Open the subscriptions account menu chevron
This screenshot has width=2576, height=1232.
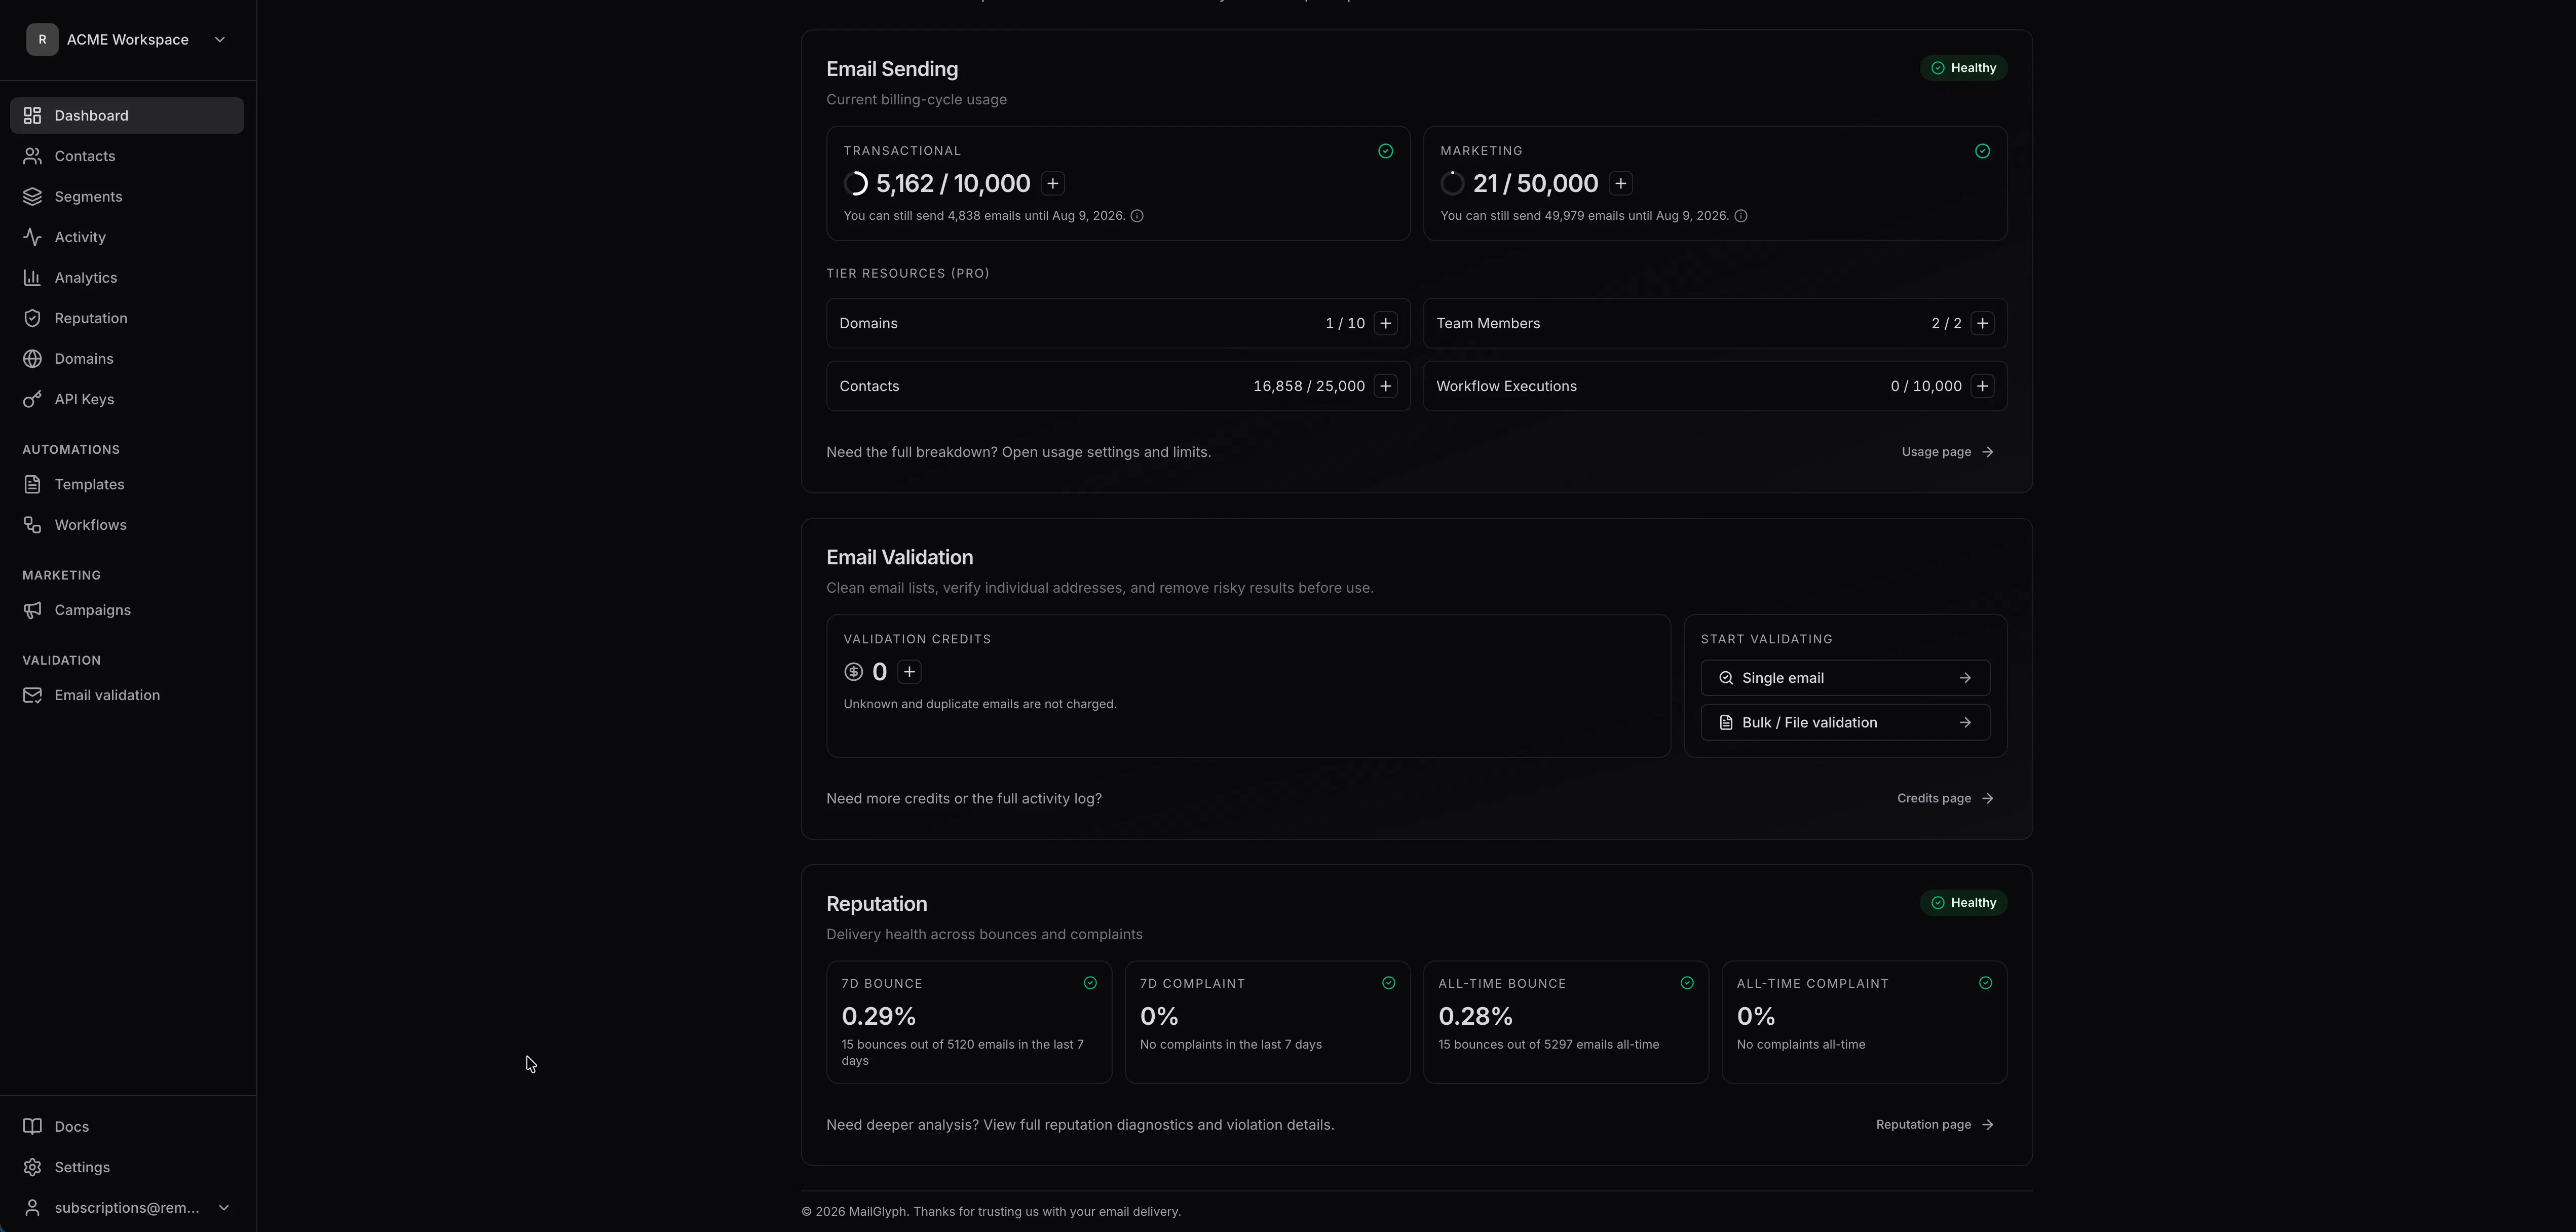click(x=224, y=1208)
